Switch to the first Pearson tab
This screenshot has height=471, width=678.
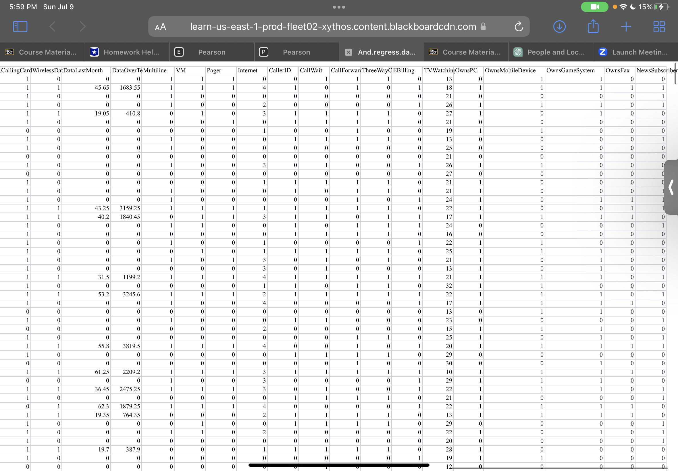(211, 52)
